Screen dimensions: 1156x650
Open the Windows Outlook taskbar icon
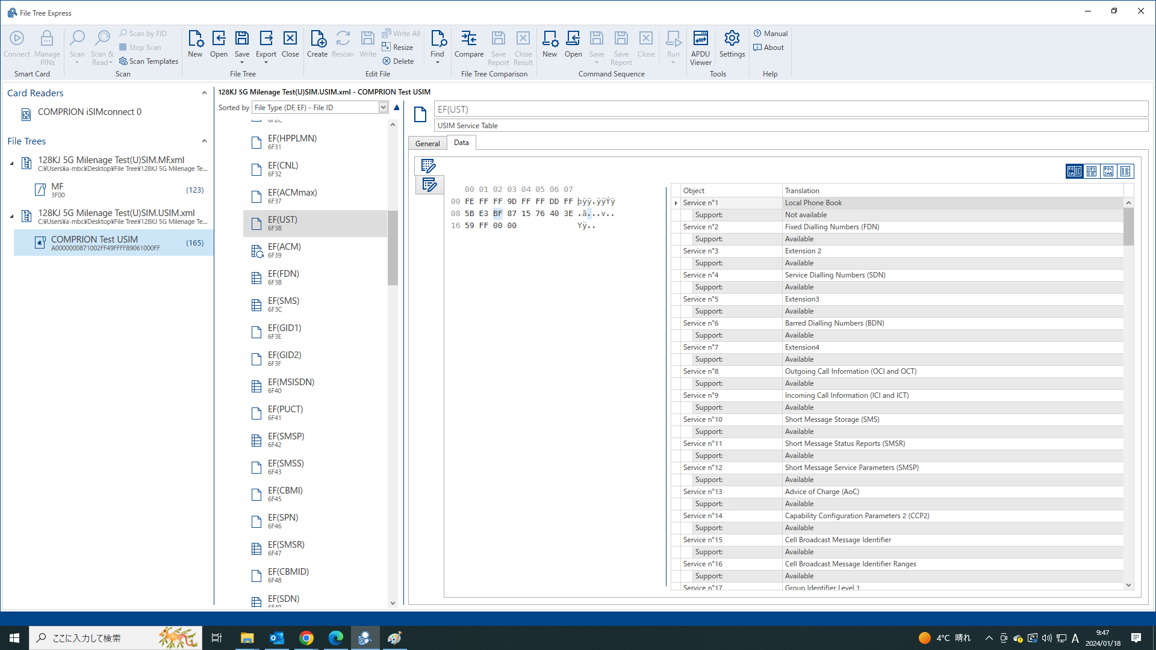click(x=276, y=638)
